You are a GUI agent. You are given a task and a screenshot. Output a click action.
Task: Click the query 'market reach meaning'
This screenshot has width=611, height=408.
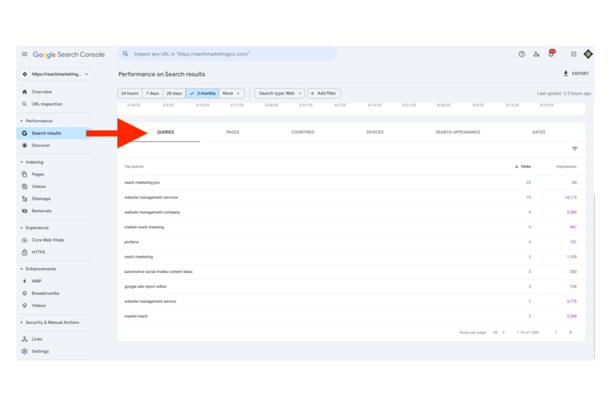point(144,227)
